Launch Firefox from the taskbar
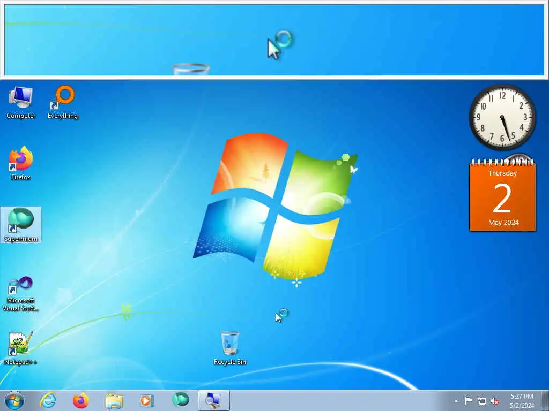The image size is (549, 411). pyautogui.click(x=80, y=400)
